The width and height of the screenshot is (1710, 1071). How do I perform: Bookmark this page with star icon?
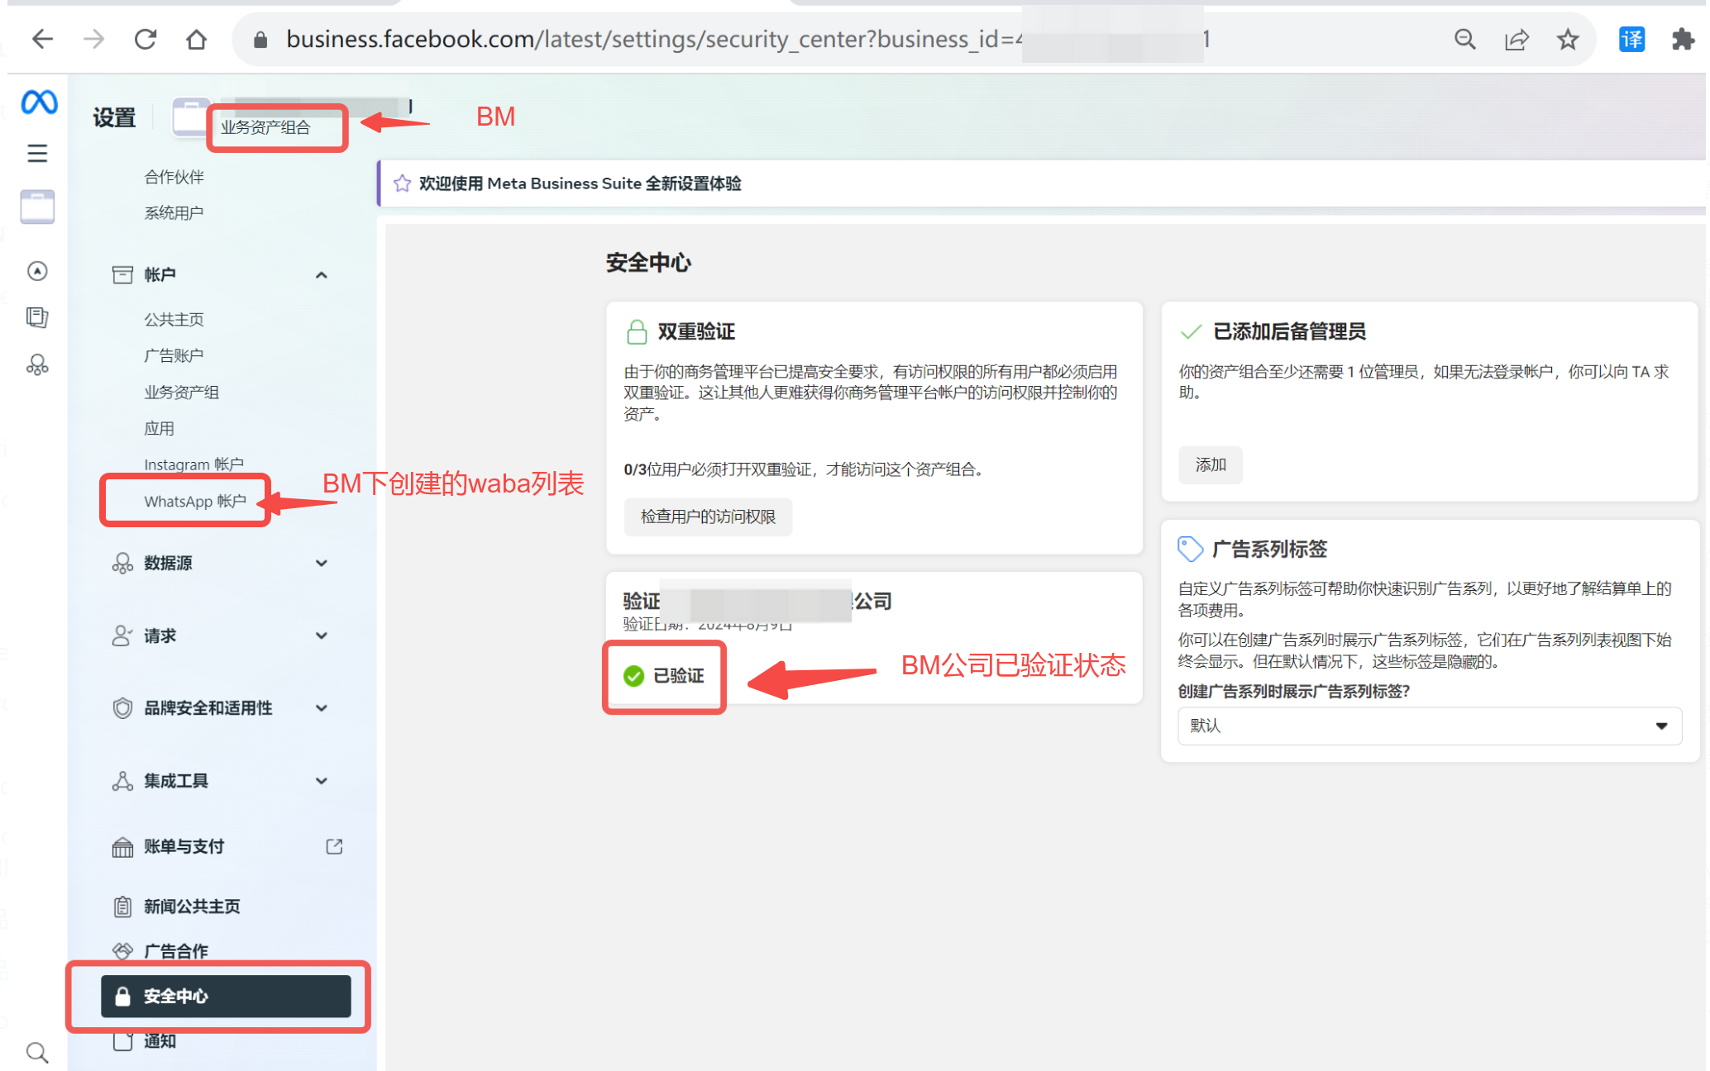click(1567, 39)
